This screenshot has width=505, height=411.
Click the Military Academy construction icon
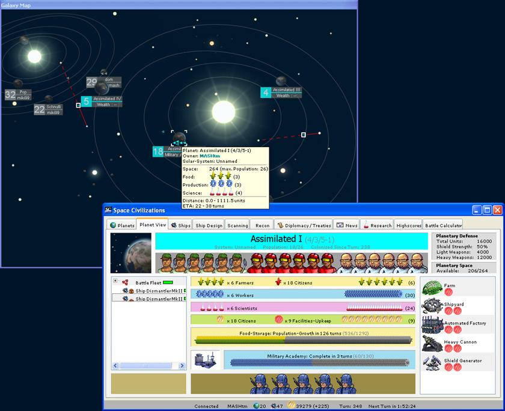[x=205, y=360]
